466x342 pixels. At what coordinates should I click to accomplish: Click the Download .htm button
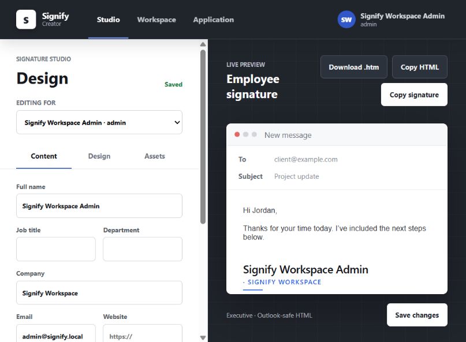point(353,67)
